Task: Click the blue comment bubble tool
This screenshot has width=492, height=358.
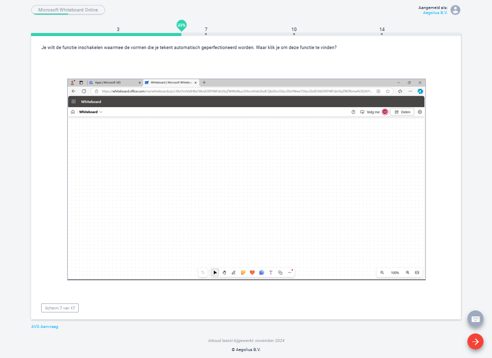Action: (x=262, y=272)
